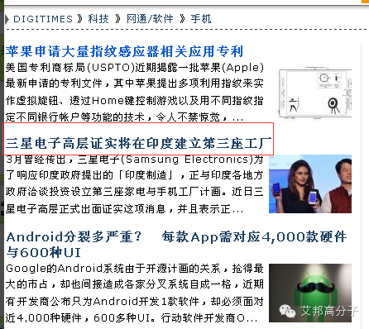Click summary text starting Google的Android系统
Screen dimensions: 369x329
[x=135, y=269]
